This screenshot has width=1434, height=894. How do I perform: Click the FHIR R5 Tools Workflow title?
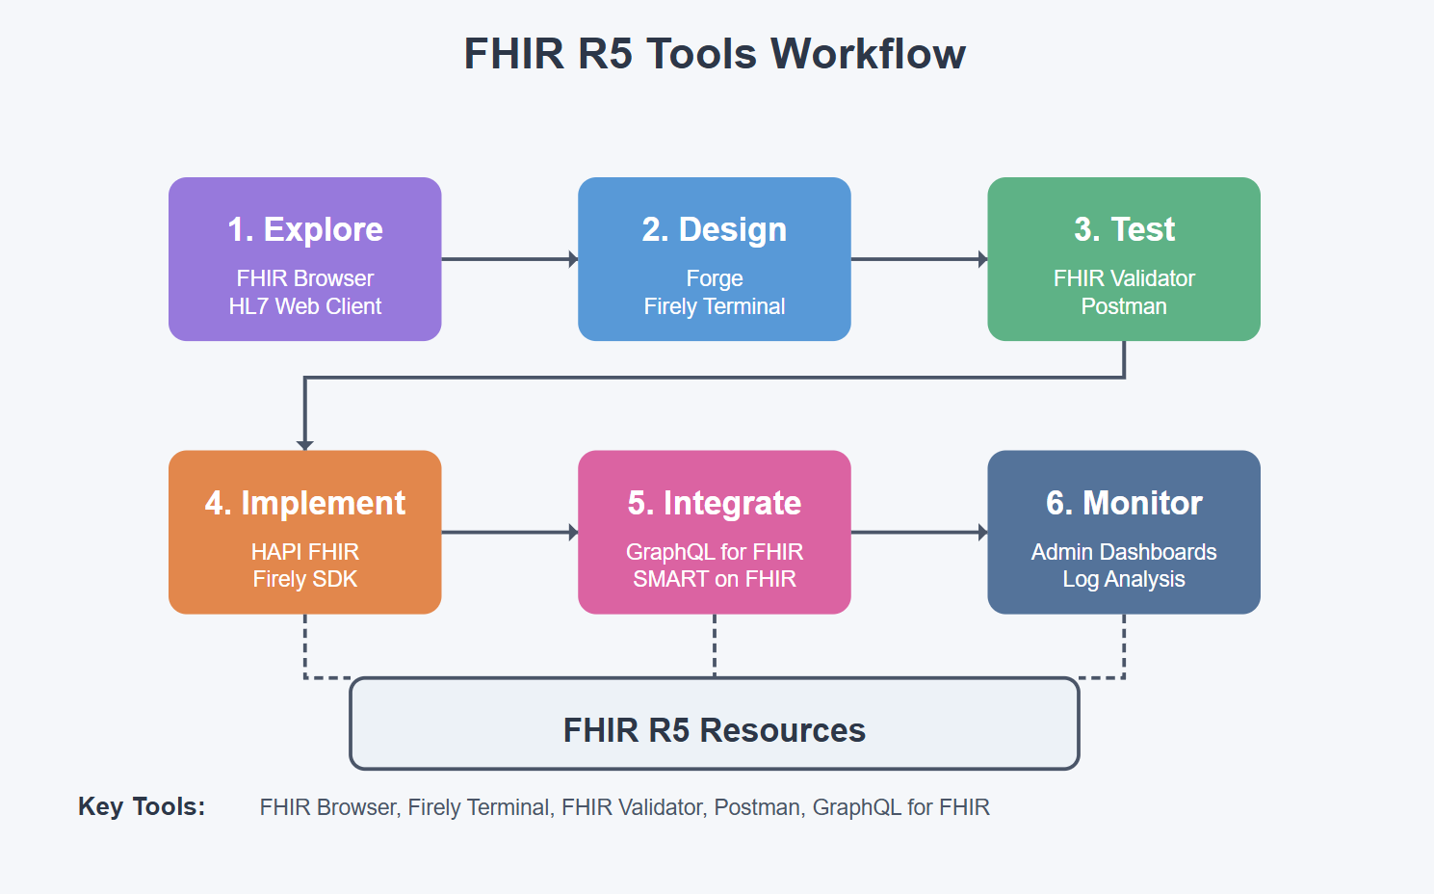click(715, 54)
